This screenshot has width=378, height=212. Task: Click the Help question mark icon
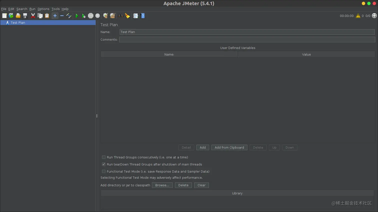coord(142,16)
